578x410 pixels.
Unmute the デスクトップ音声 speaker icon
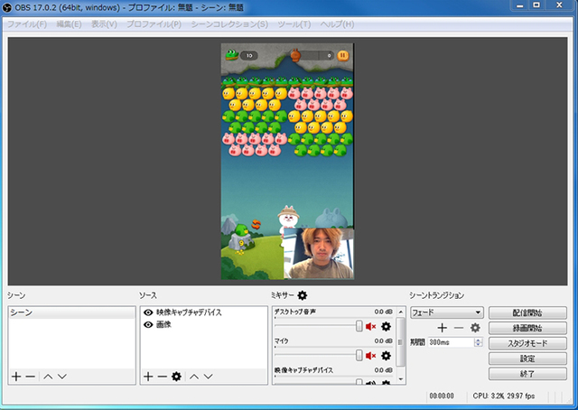(x=370, y=326)
